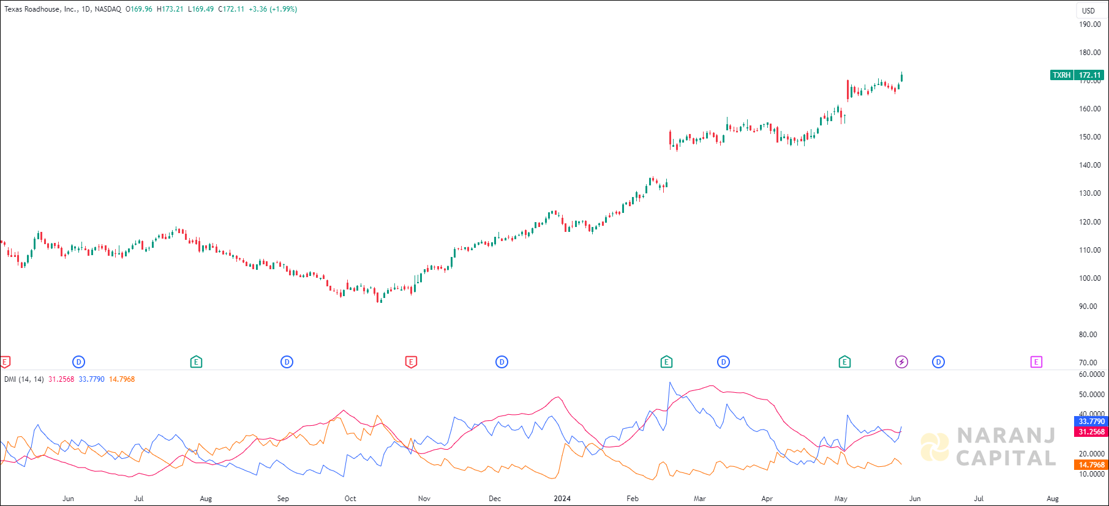Click the red 31.2568 value in DMI legend
1109x506 pixels.
pos(61,379)
